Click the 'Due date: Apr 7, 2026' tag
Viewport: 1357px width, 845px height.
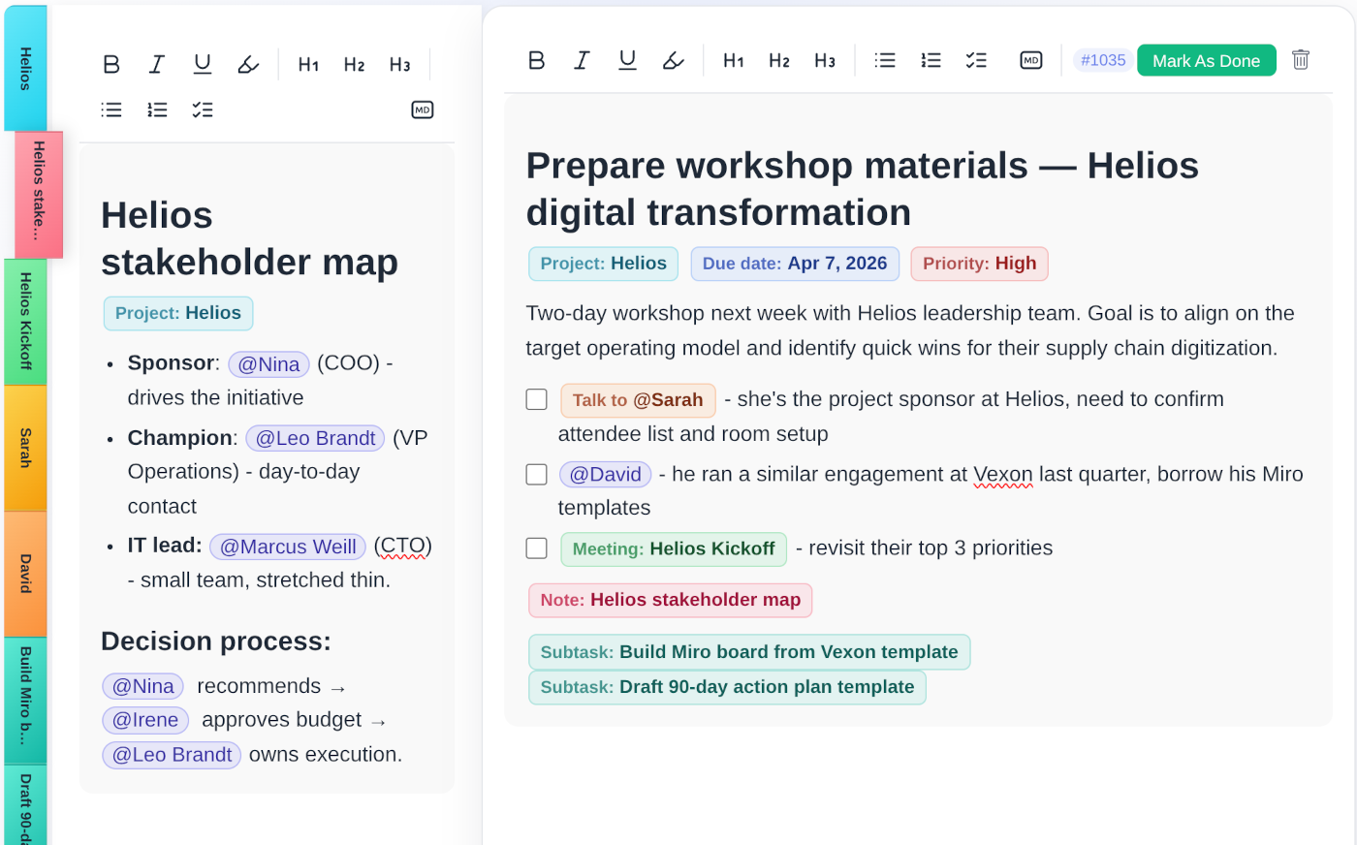(x=795, y=264)
